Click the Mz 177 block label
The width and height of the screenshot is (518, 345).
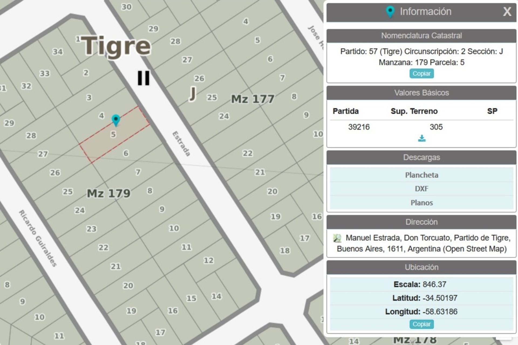[253, 99]
